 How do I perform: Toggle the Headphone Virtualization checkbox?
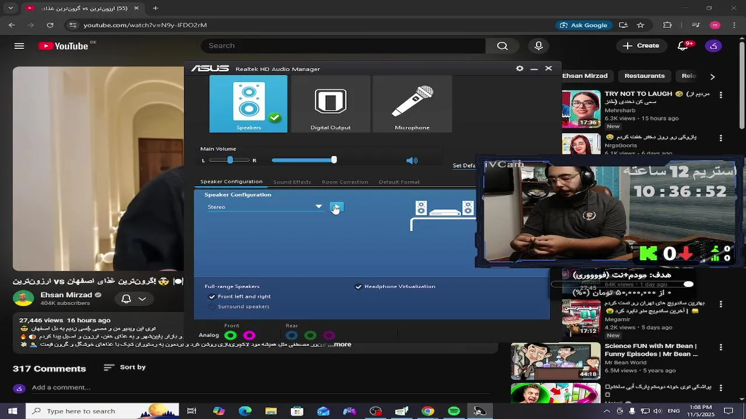(x=358, y=287)
